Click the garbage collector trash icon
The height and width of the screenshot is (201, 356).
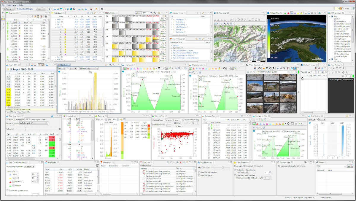[x=353, y=9]
